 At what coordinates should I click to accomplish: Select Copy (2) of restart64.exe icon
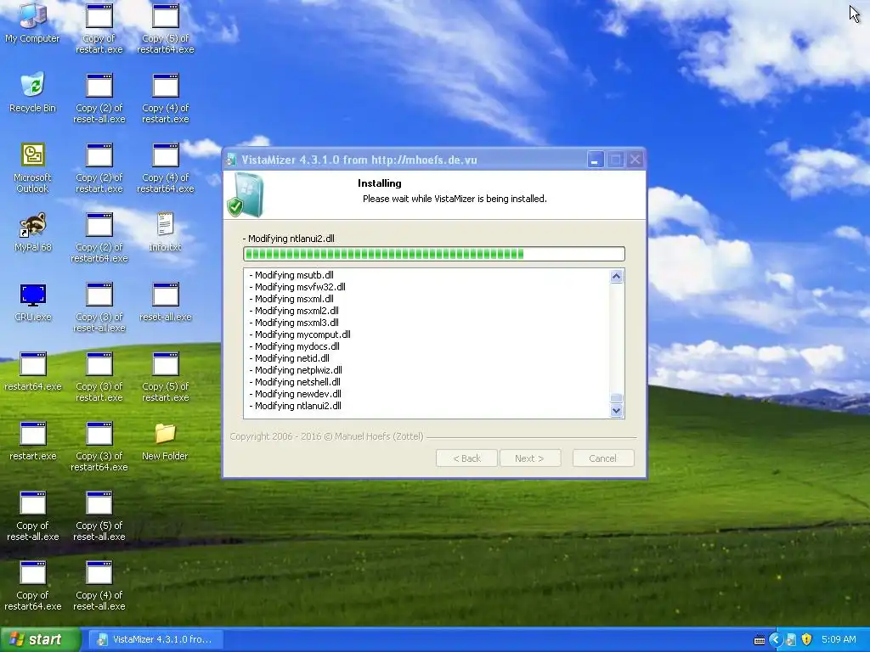point(99,238)
